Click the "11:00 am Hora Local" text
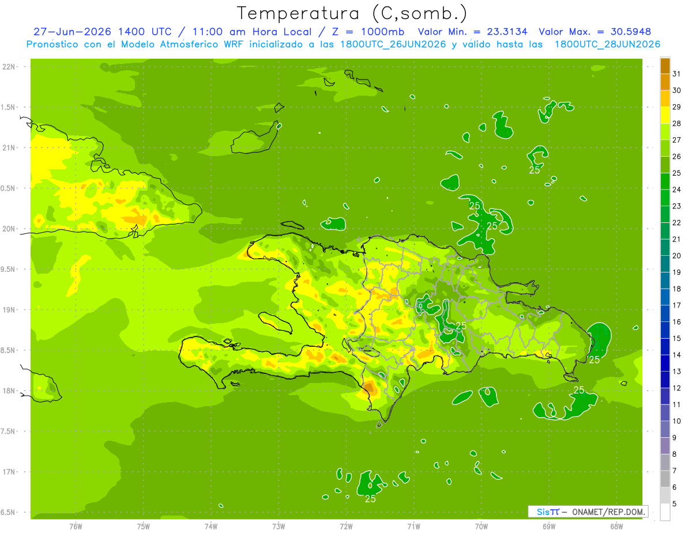The image size is (692, 534). [250, 32]
